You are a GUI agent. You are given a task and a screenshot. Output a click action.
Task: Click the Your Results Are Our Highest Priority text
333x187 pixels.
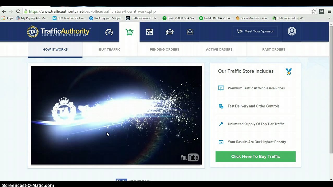(257, 142)
